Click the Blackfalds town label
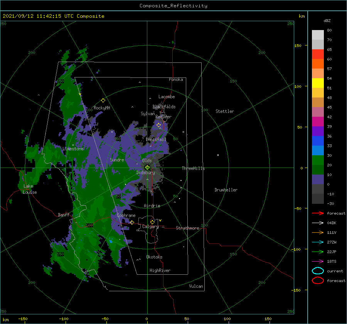The image size is (347, 324). pyautogui.click(x=164, y=107)
